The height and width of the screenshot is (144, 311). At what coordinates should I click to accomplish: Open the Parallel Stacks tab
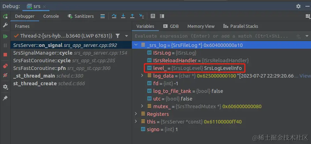(x=241, y=26)
